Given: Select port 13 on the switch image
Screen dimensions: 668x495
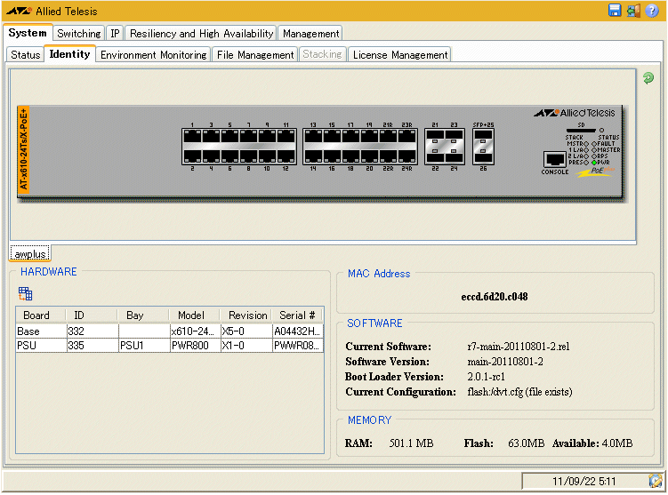Looking at the screenshot, I should (x=313, y=136).
